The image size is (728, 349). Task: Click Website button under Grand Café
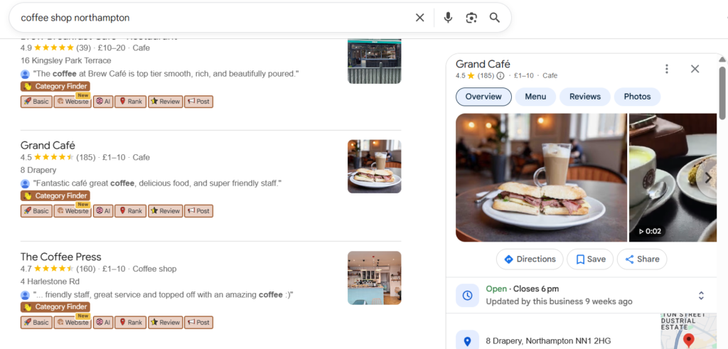click(x=73, y=210)
